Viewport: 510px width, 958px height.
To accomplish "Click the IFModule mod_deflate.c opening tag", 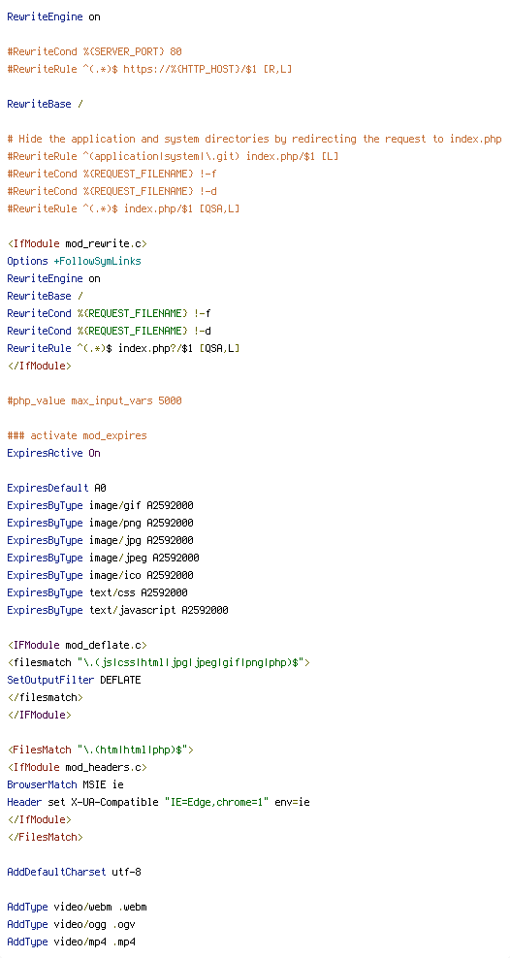I will coord(77,645).
